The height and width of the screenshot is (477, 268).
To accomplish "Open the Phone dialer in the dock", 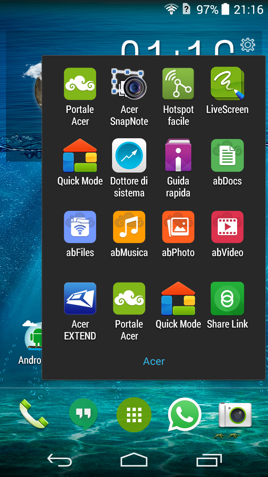I will 33,414.
